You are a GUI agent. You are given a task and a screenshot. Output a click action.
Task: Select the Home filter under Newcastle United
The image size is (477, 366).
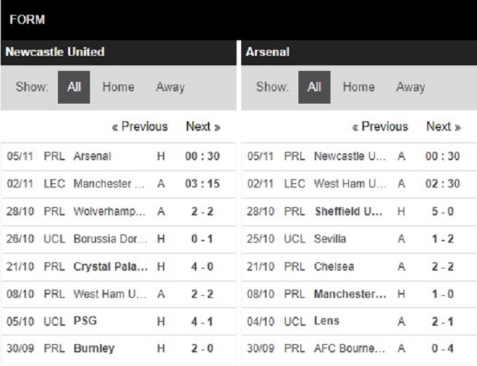pyautogui.click(x=118, y=87)
